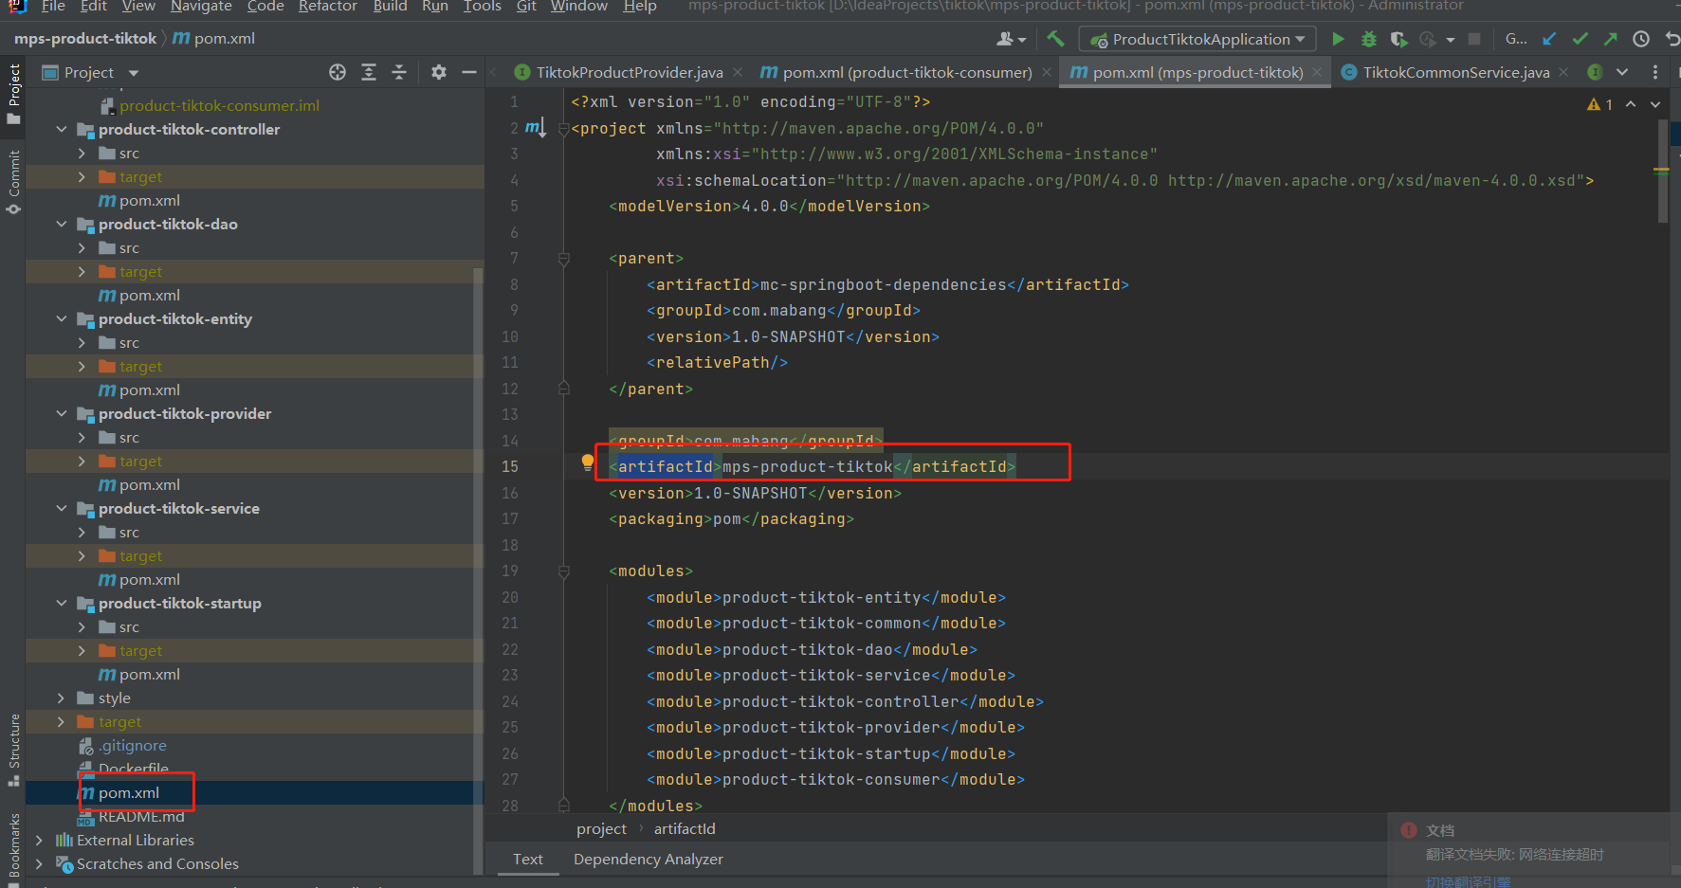Image resolution: width=1681 pixels, height=888 pixels.
Task: Select opened file with the crosshair icon
Action: 338,72
